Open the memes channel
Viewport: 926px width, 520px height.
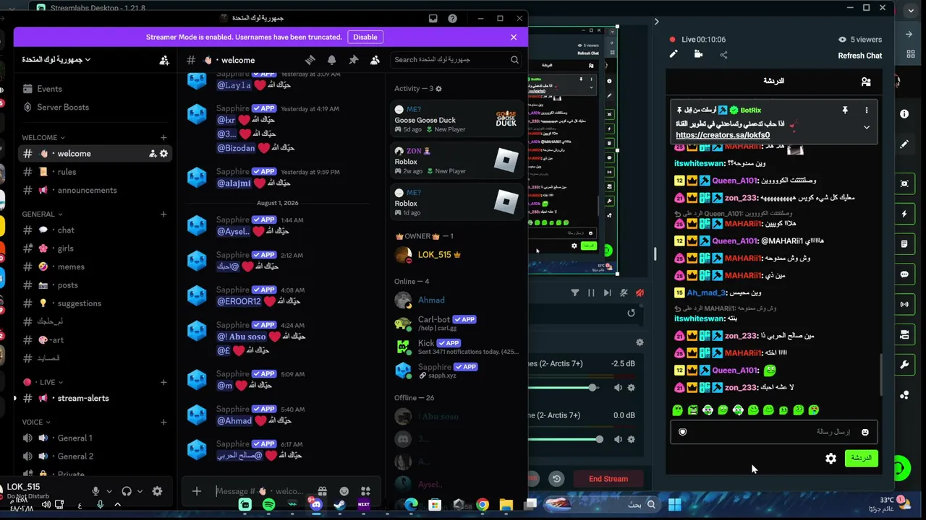71,266
